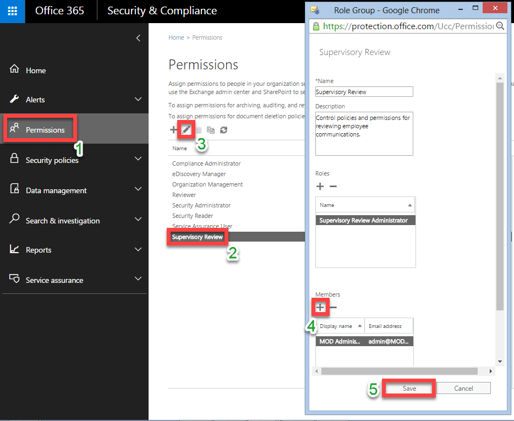Expand the Data management section
514x421 pixels.
coord(138,190)
